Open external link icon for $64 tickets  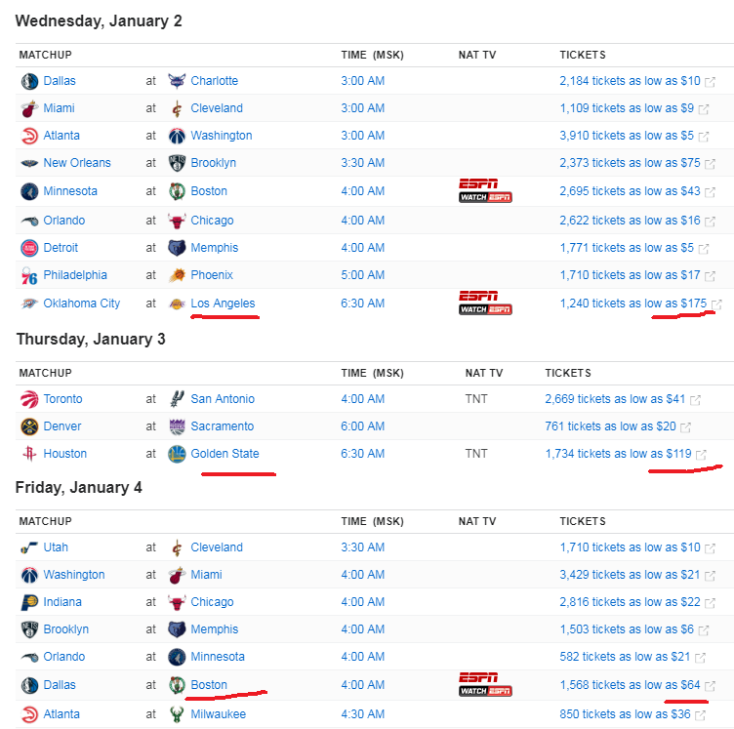pyautogui.click(x=711, y=686)
